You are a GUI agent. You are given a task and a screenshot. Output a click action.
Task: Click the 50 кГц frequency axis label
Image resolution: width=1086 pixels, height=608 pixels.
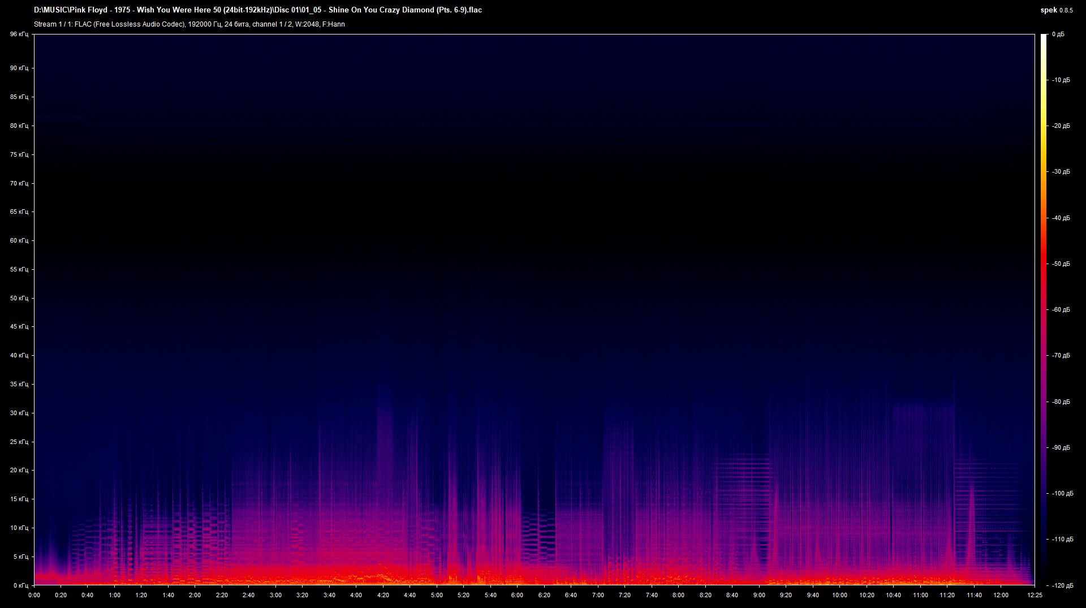[19, 298]
